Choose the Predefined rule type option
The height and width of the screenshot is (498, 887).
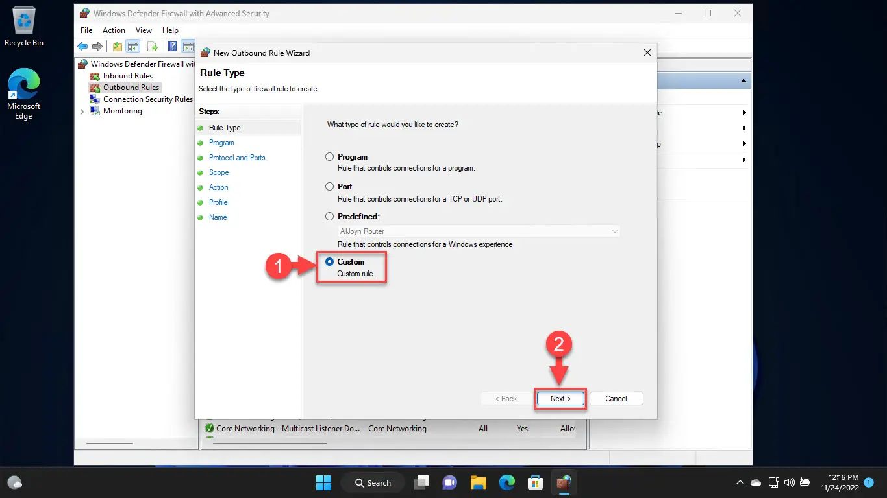[330, 217]
